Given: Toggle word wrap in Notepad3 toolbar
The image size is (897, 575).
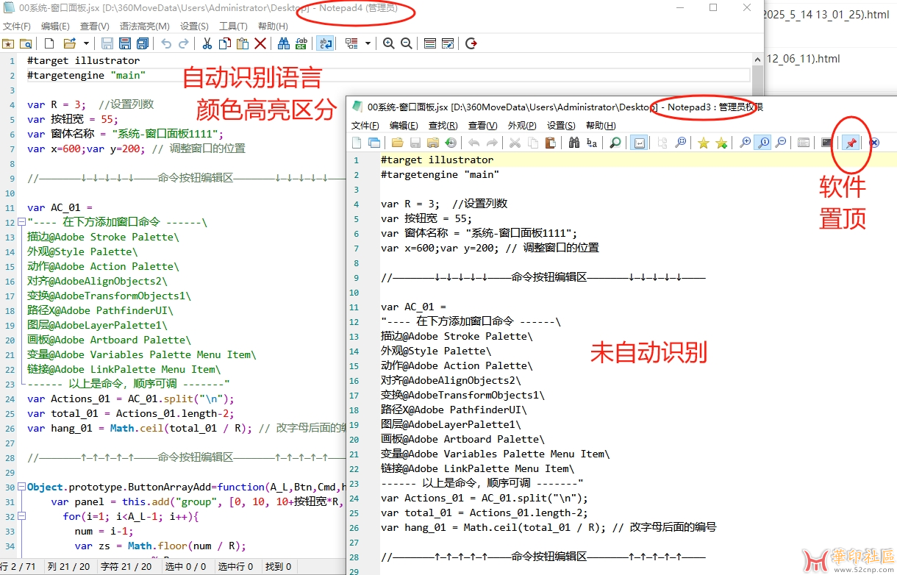Looking at the screenshot, I should click(640, 143).
